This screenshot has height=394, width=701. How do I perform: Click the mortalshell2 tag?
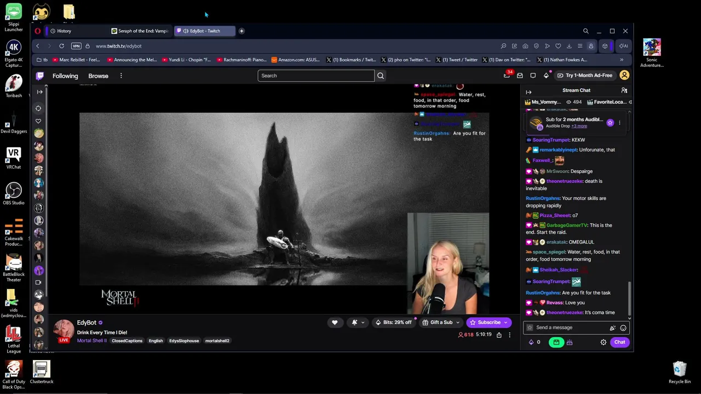217,341
